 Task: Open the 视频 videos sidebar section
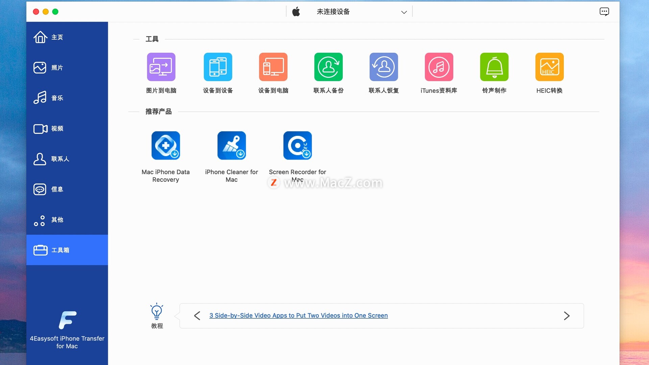tap(67, 128)
